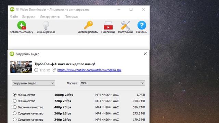
Task: Select Высокое качество 480p radio button
Action: 15,107
